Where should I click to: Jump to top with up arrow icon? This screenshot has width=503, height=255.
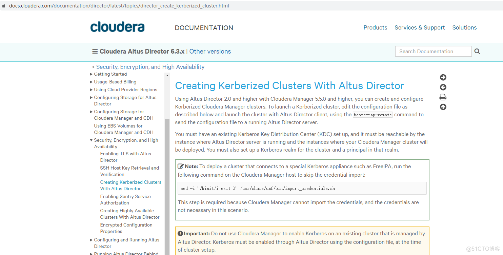443,107
